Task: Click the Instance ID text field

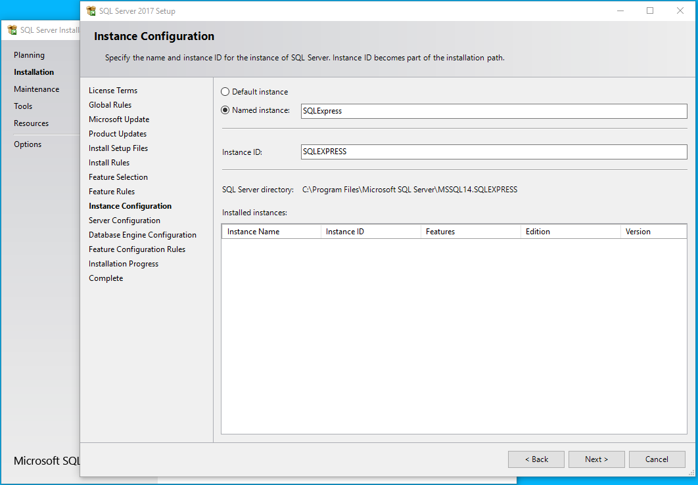Action: pos(494,152)
